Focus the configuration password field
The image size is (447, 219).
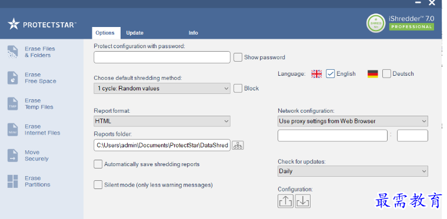tap(162, 57)
